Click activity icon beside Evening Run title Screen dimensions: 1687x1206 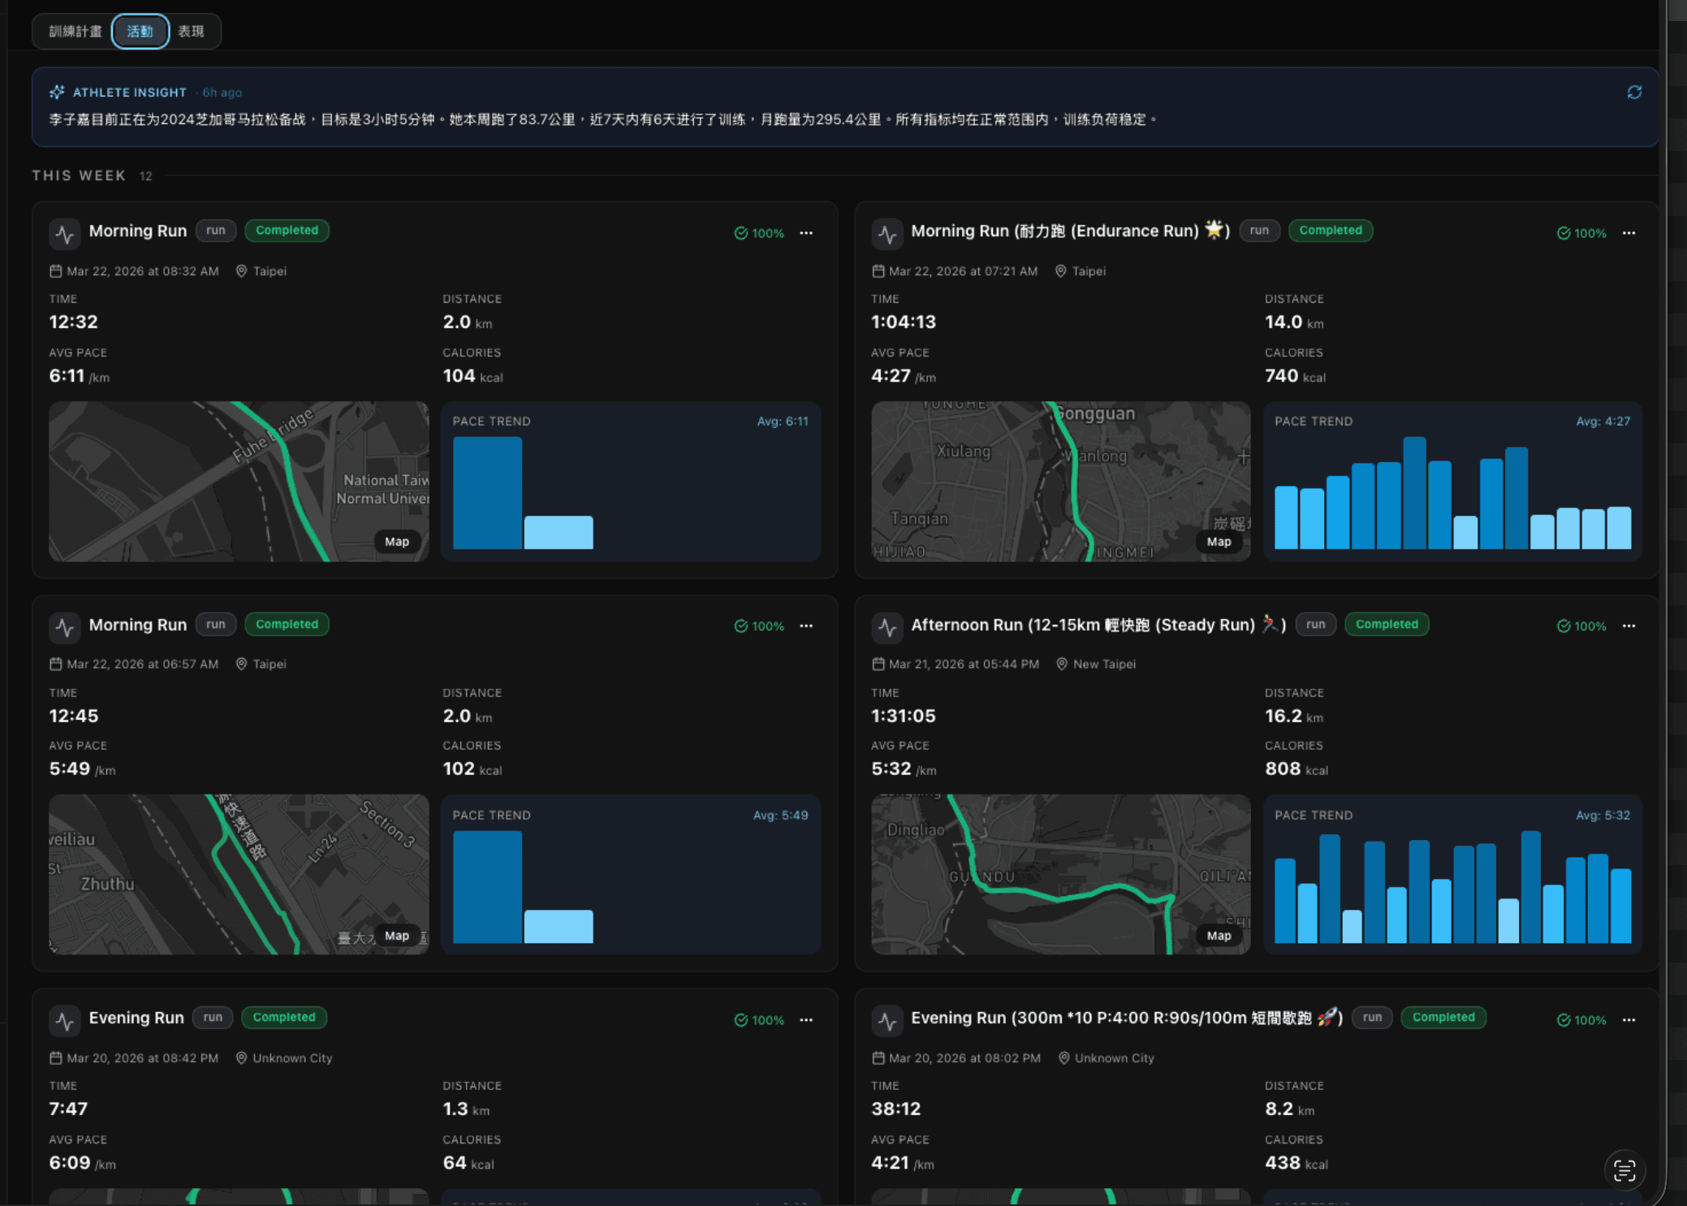click(65, 1020)
